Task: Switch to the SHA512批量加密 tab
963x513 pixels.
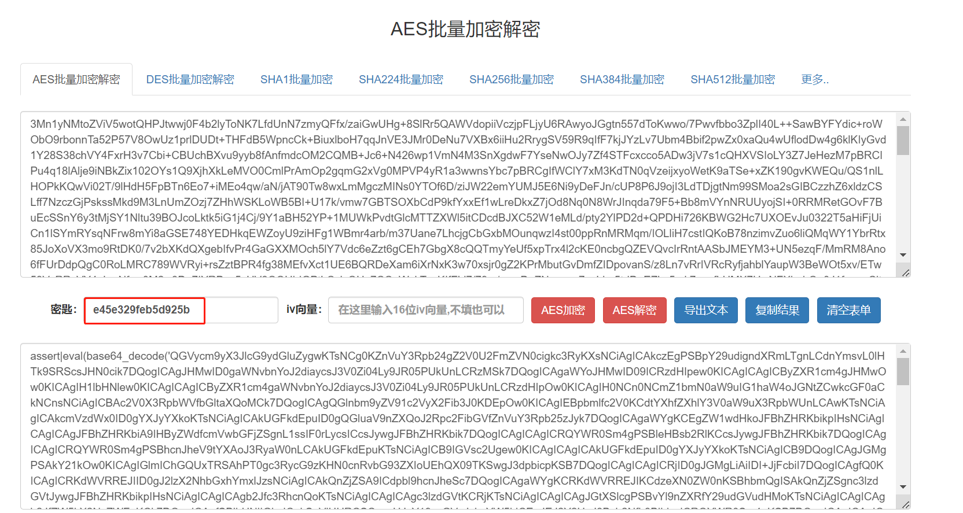Action: click(x=732, y=79)
